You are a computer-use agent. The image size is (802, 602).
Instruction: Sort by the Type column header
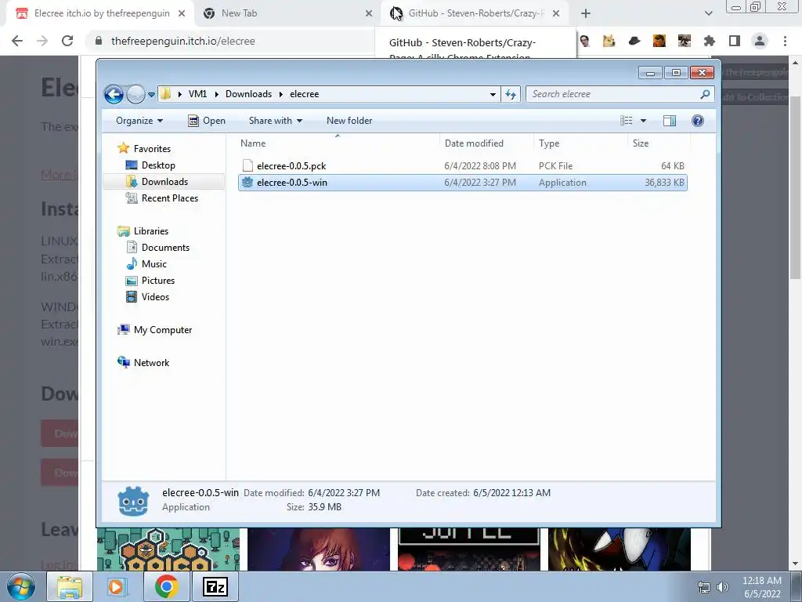click(x=580, y=143)
